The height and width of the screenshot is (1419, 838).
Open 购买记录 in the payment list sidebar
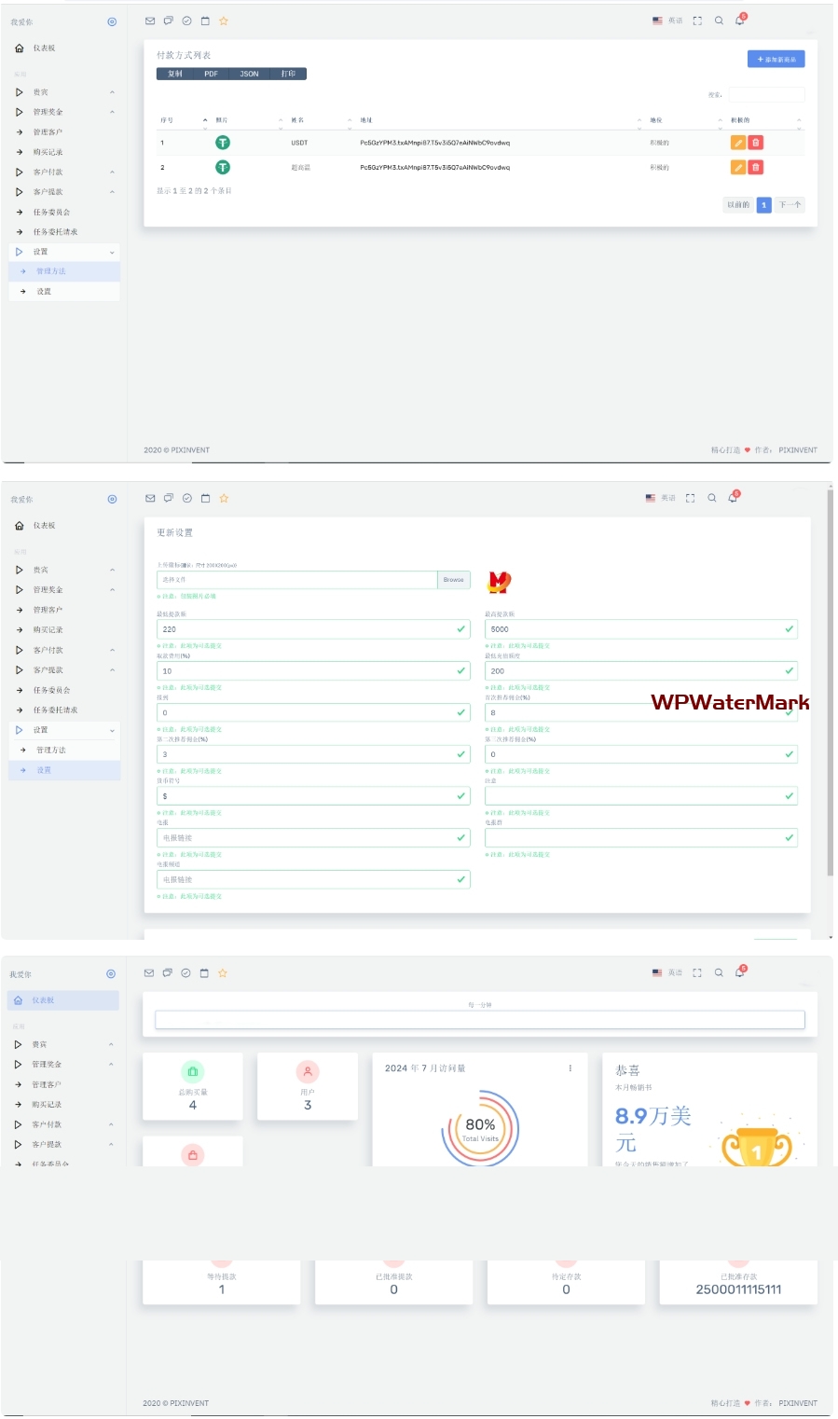[x=48, y=152]
